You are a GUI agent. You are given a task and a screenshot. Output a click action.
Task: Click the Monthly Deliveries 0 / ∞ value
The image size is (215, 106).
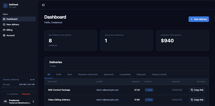point(32,80)
